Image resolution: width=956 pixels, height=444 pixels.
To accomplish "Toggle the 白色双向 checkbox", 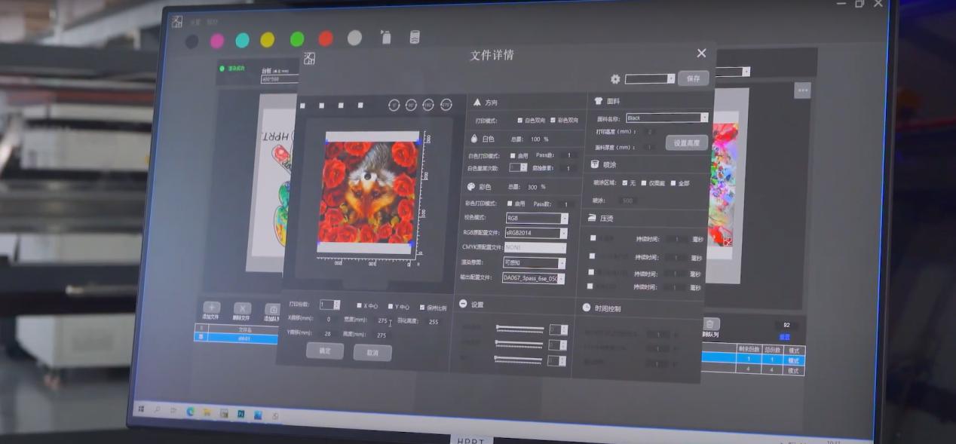I will [520, 121].
